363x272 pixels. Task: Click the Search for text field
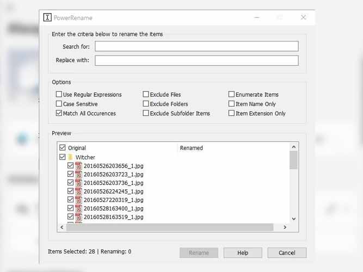tap(196, 46)
